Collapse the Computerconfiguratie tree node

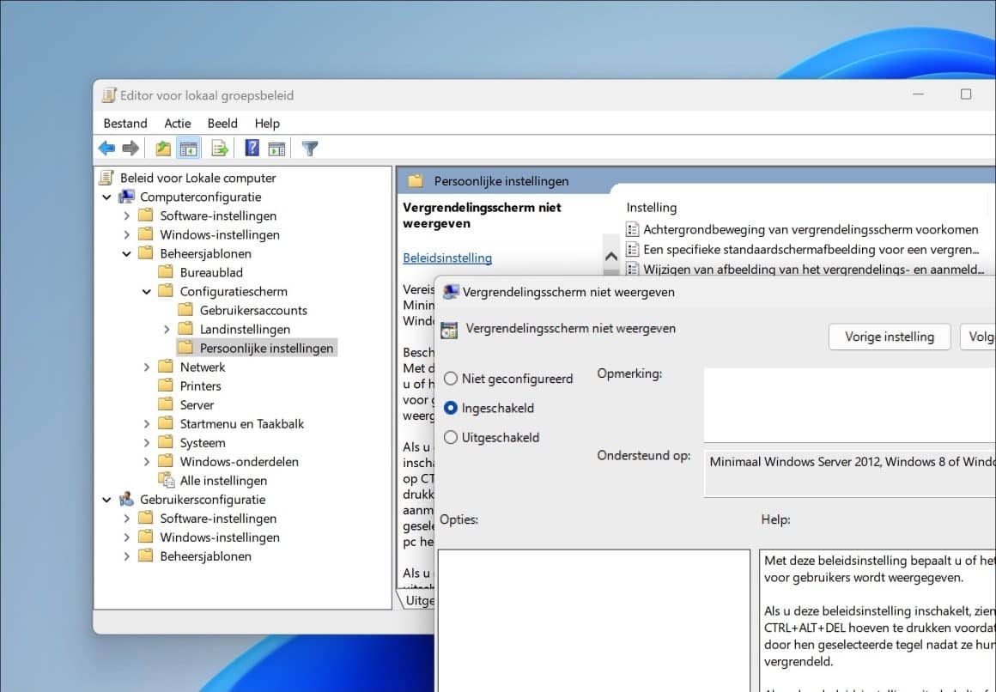point(108,197)
